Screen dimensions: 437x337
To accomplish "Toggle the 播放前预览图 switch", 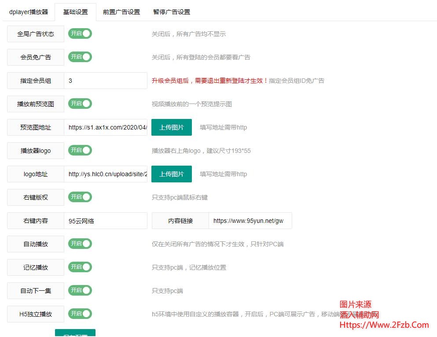I will point(80,104).
